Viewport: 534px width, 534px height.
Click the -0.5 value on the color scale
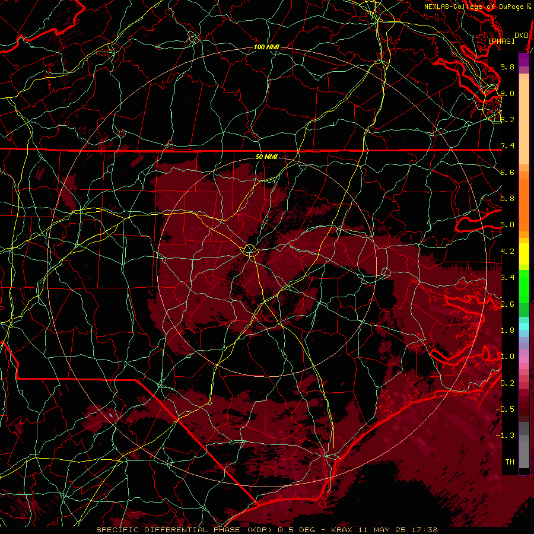(506, 409)
